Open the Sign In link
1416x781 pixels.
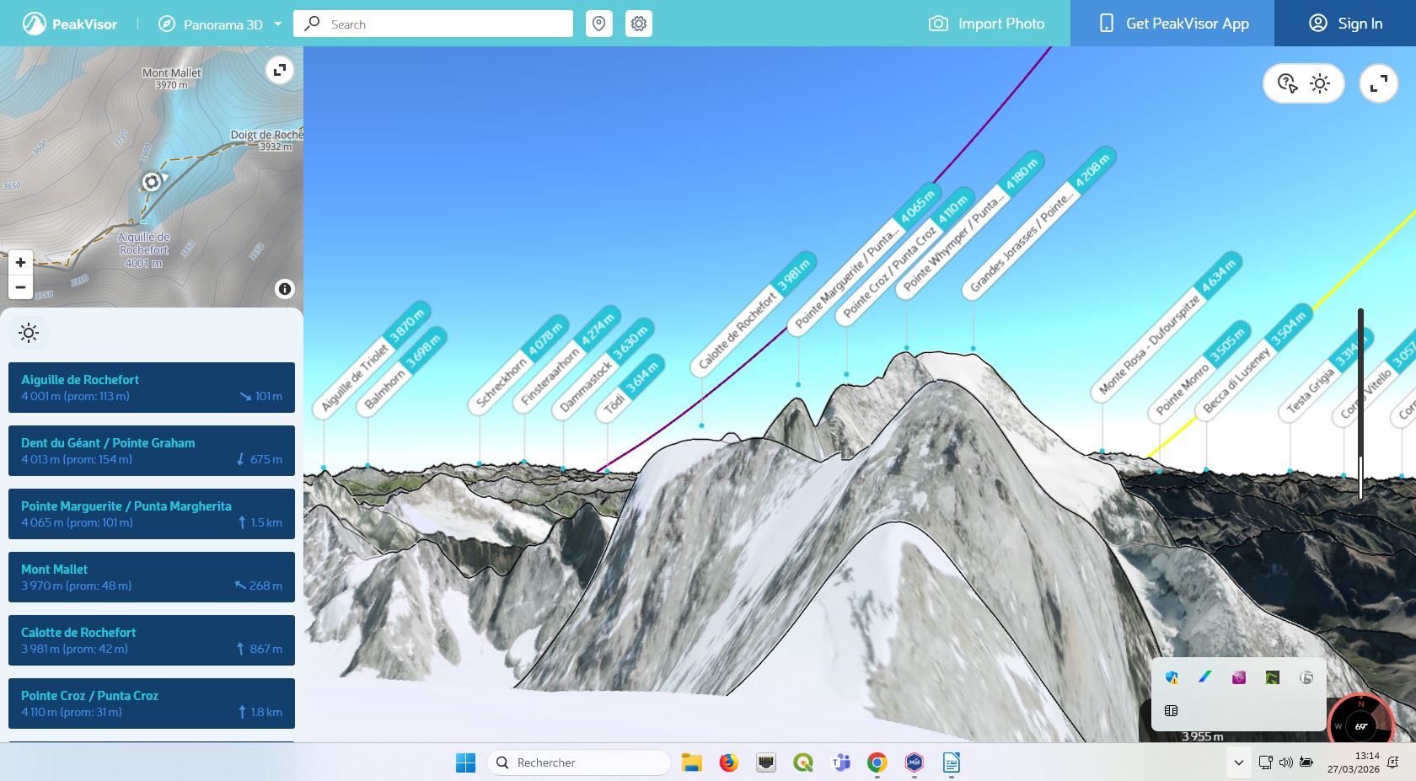(x=1345, y=24)
